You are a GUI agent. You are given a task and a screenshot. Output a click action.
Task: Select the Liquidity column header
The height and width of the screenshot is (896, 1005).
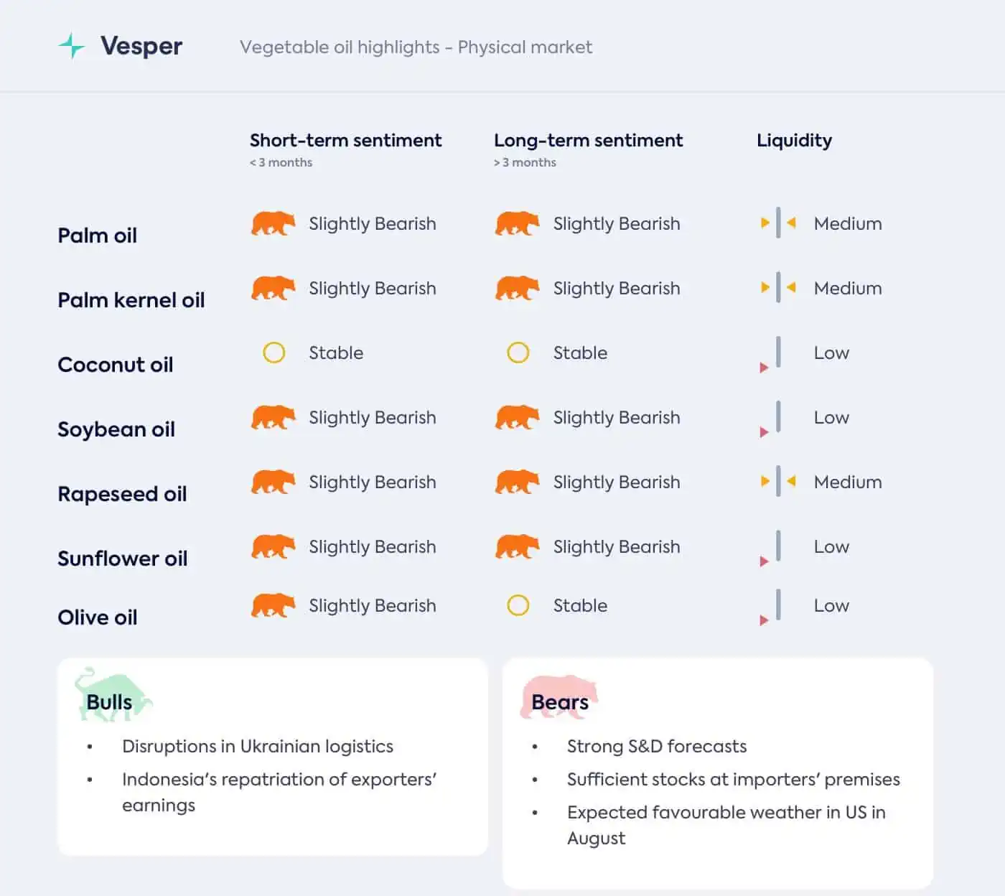tap(794, 141)
